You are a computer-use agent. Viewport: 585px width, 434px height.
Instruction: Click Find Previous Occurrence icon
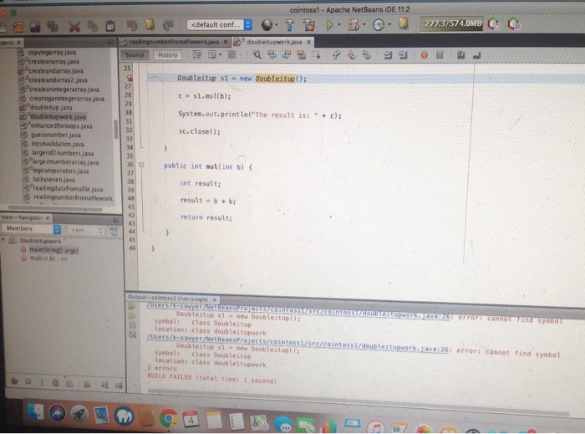272,55
